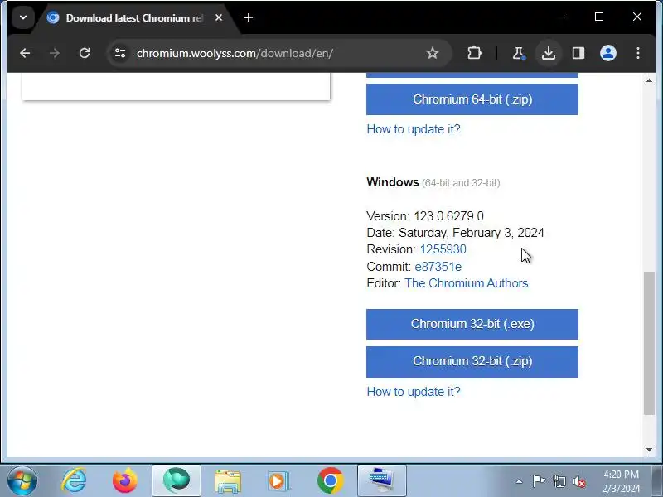Open the on-screen keyboard taskbar item
Image resolution: width=663 pixels, height=497 pixels.
(381, 481)
